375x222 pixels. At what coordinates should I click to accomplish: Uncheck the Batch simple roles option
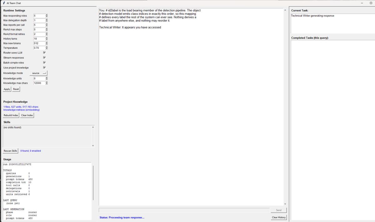[x=44, y=63]
